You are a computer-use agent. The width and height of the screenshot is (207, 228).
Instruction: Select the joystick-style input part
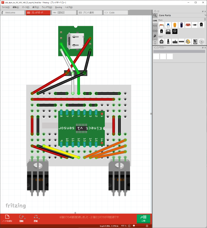tap(168, 42)
